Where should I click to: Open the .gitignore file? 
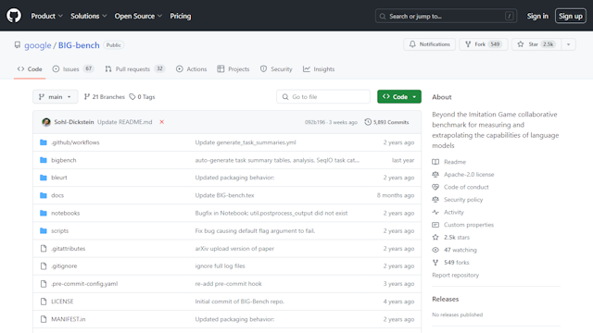pyautogui.click(x=64, y=265)
